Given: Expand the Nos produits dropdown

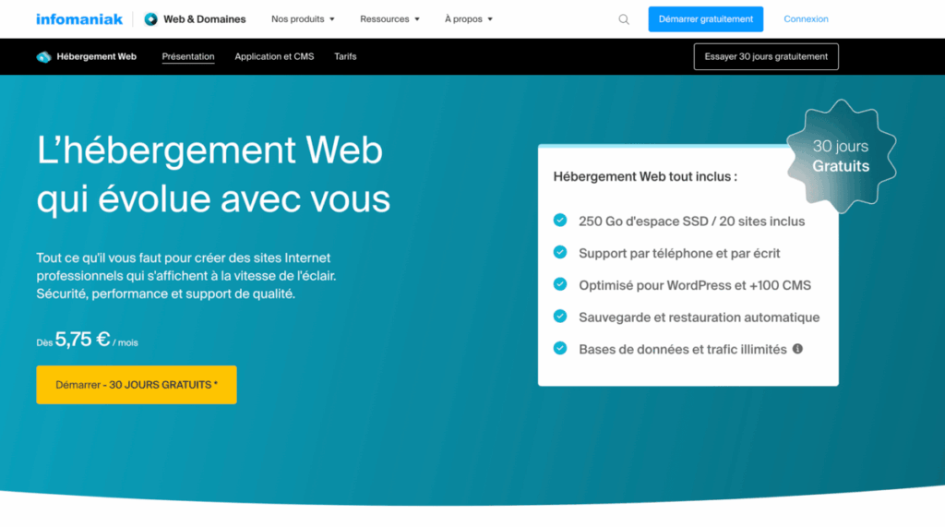Looking at the screenshot, I should [303, 19].
